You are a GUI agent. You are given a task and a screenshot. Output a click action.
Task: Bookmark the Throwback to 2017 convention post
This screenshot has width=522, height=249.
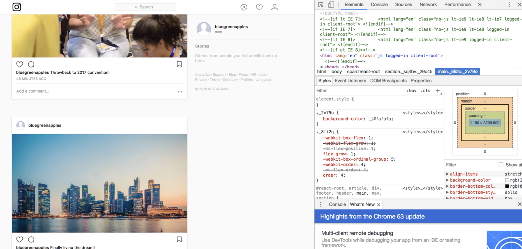pyautogui.click(x=179, y=64)
